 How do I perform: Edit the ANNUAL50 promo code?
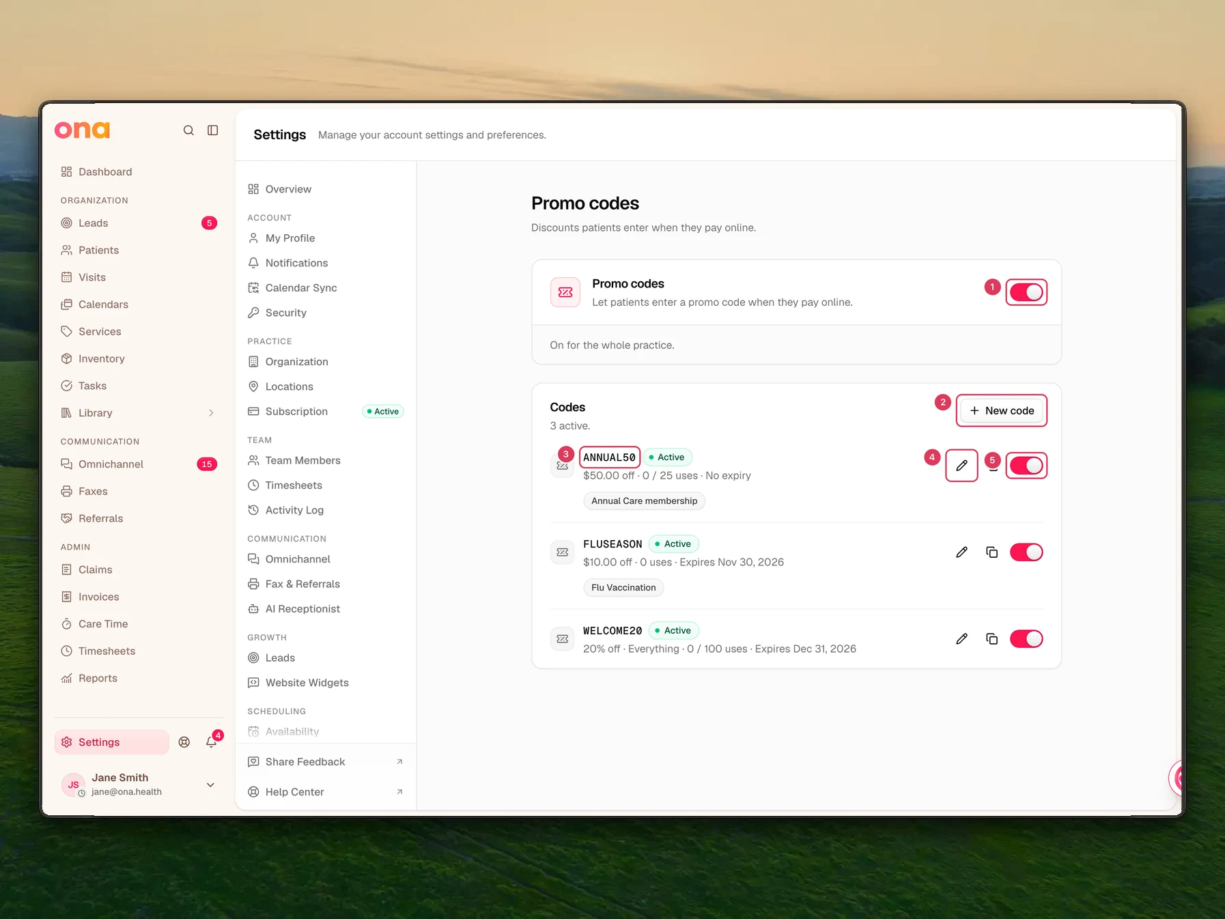[961, 466]
